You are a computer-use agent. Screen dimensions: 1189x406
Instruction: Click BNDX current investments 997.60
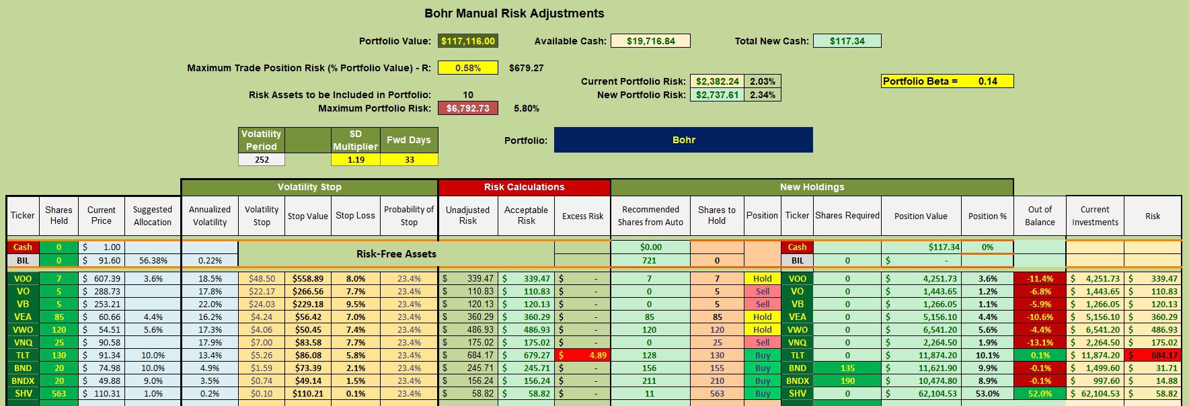tap(1095, 380)
